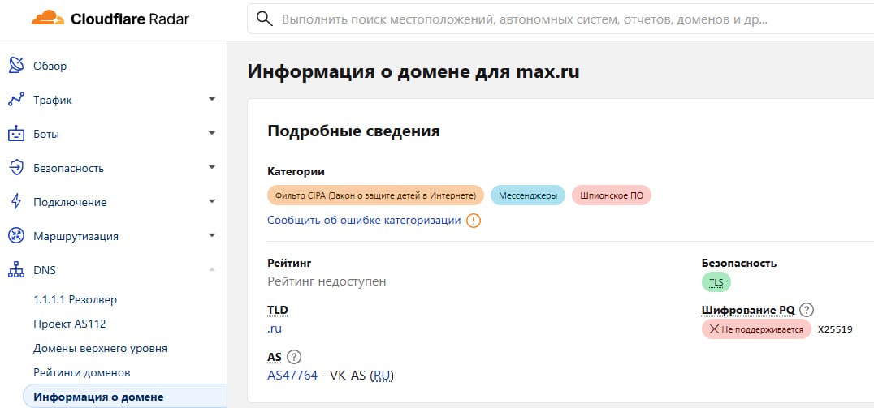The height and width of the screenshot is (408, 874).
Task: Open Рейтинги доменов page
Action: [82, 372]
